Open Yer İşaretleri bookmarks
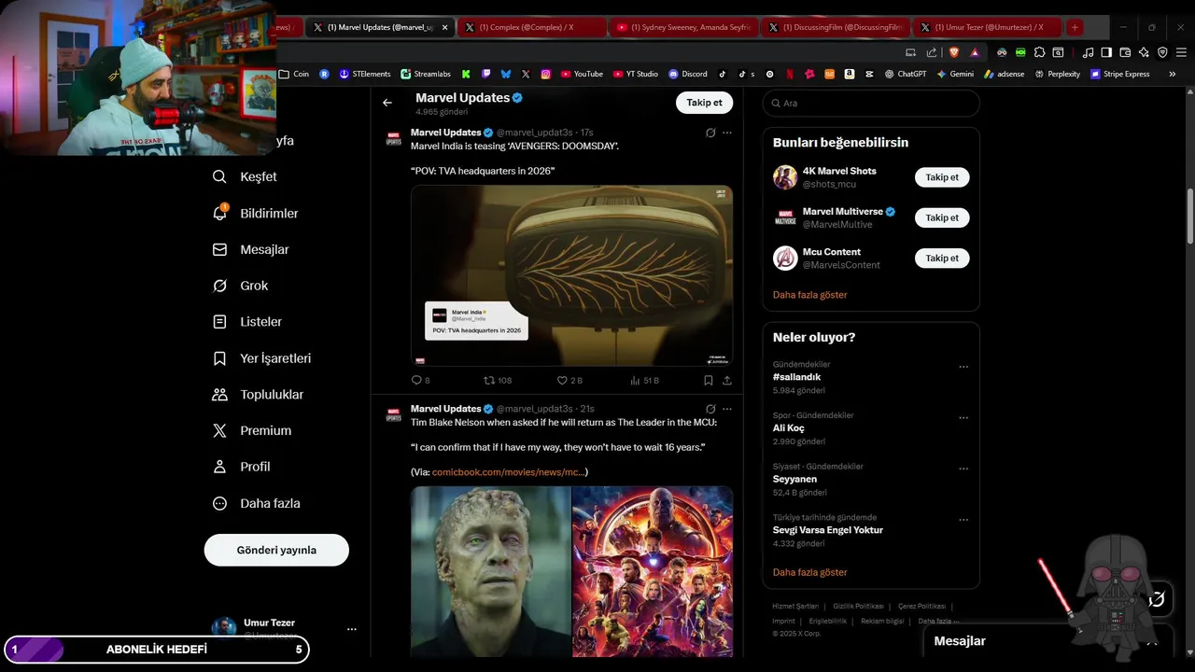 [262, 358]
